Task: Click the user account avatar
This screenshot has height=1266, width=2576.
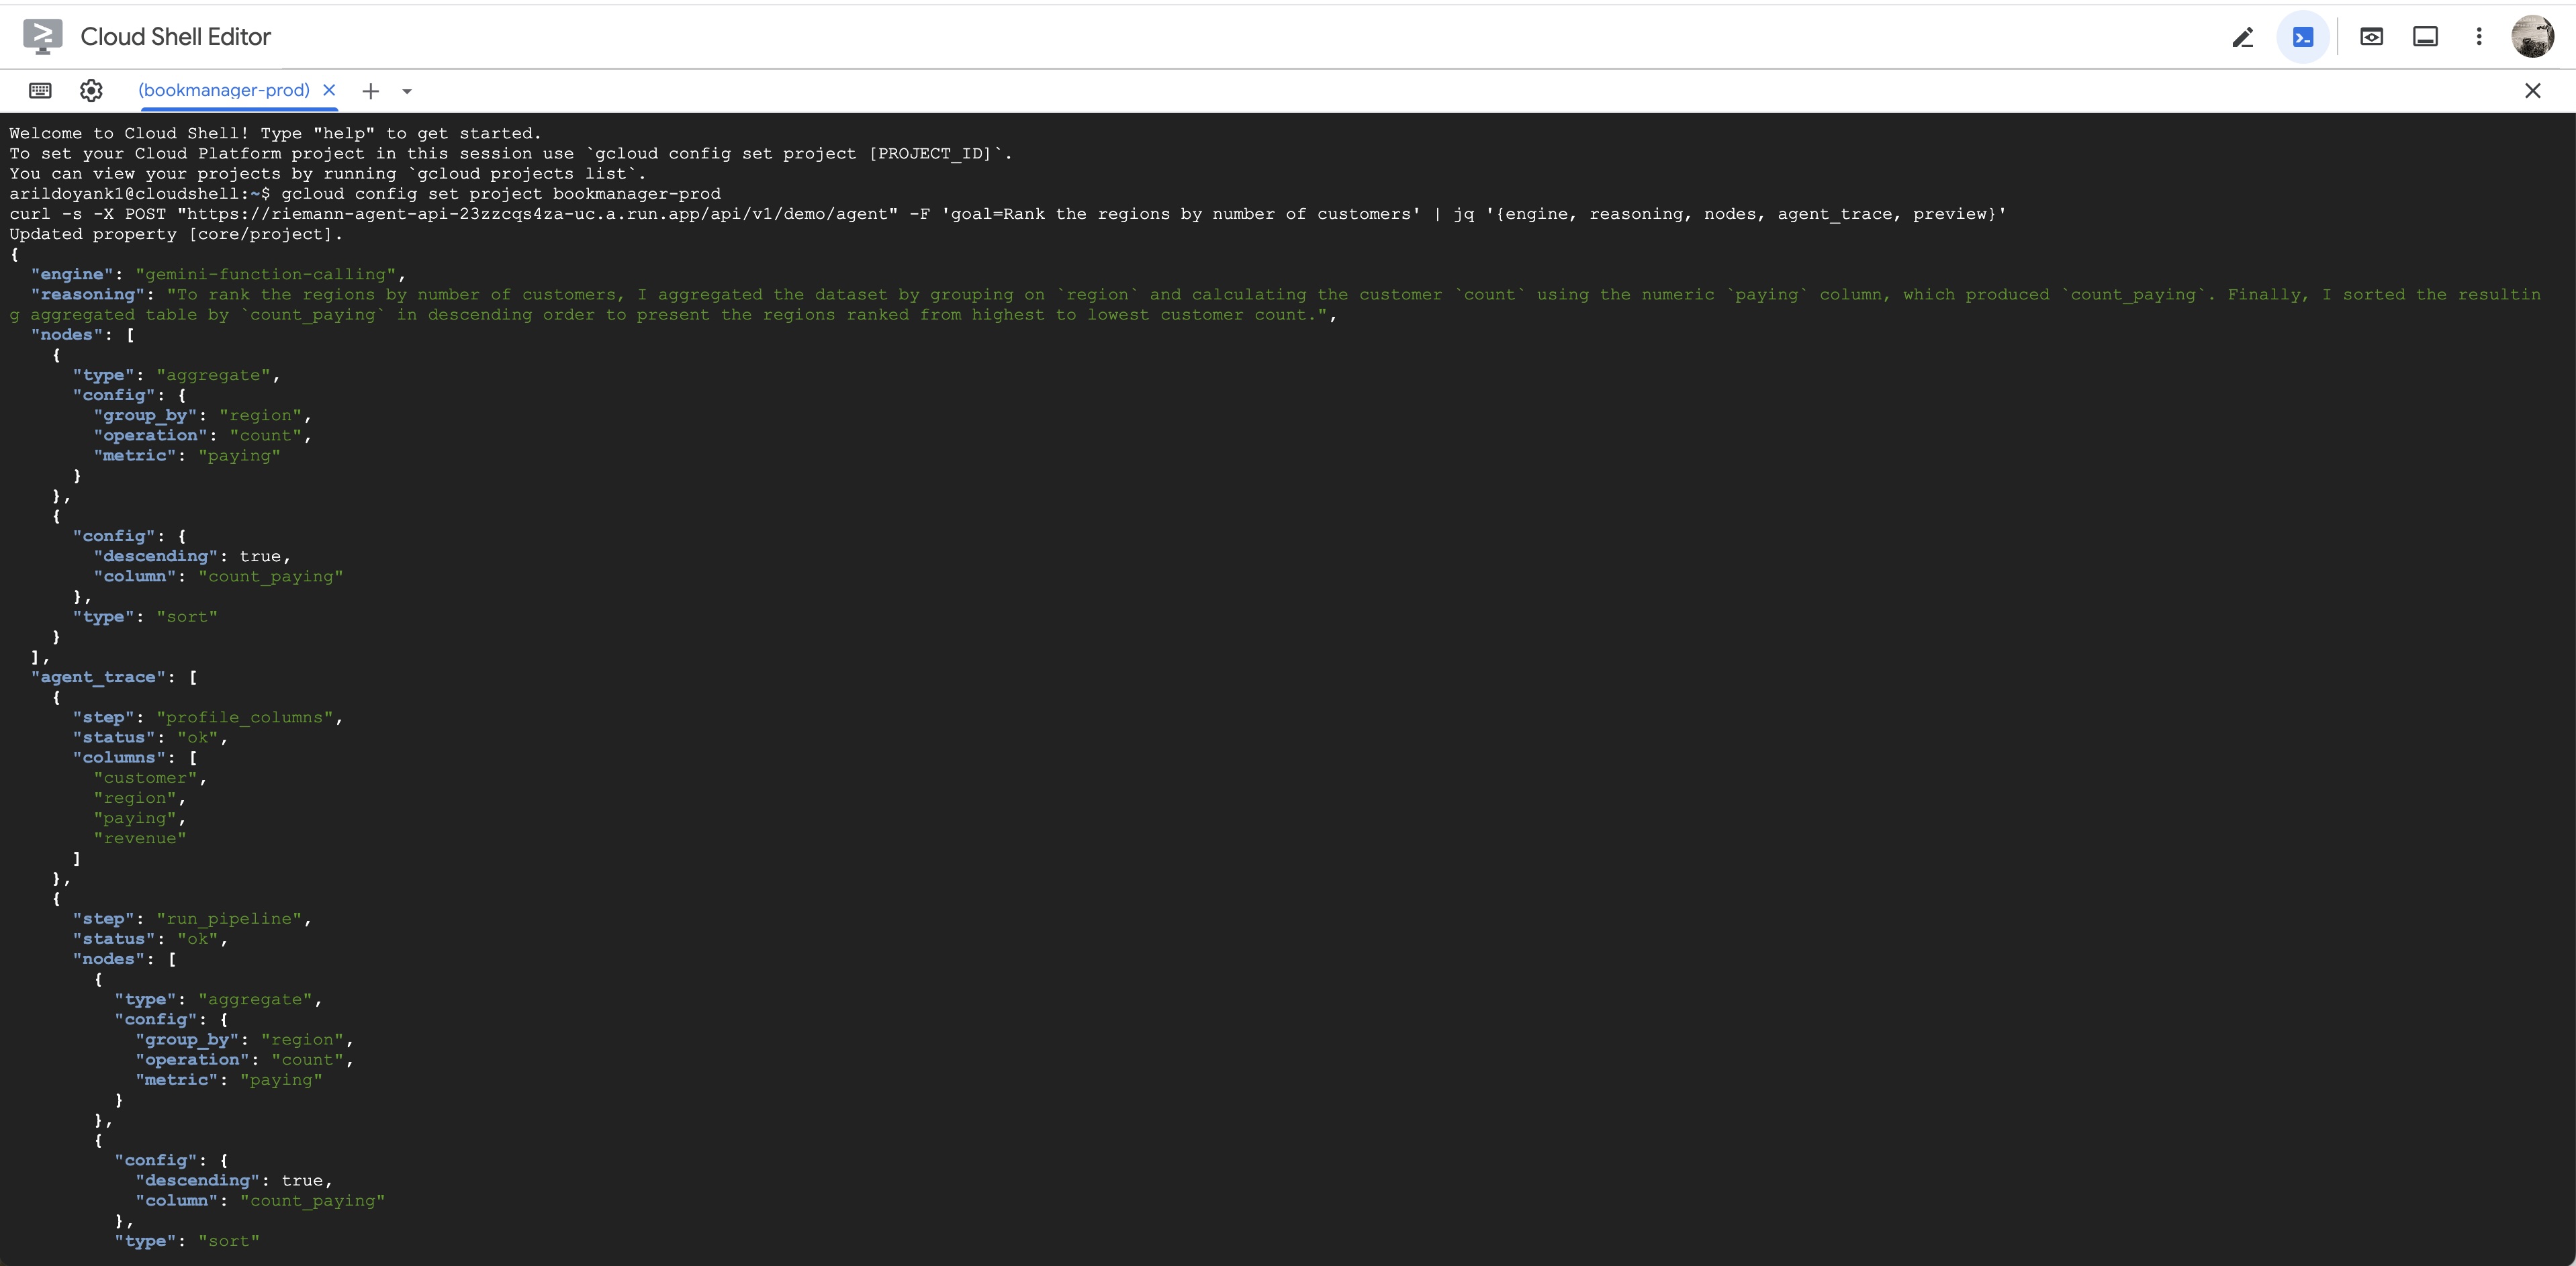Action: pos(2532,37)
